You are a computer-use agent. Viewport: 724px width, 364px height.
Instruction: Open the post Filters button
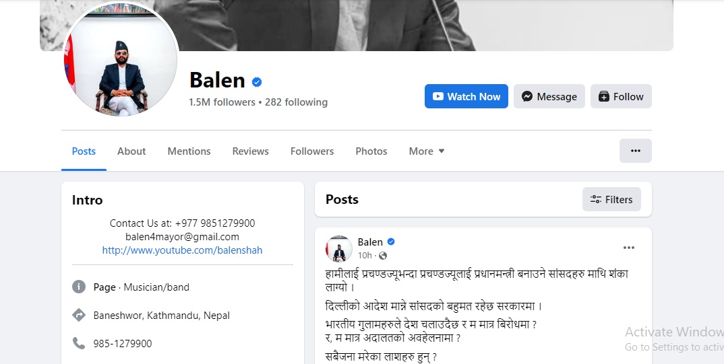(x=611, y=199)
